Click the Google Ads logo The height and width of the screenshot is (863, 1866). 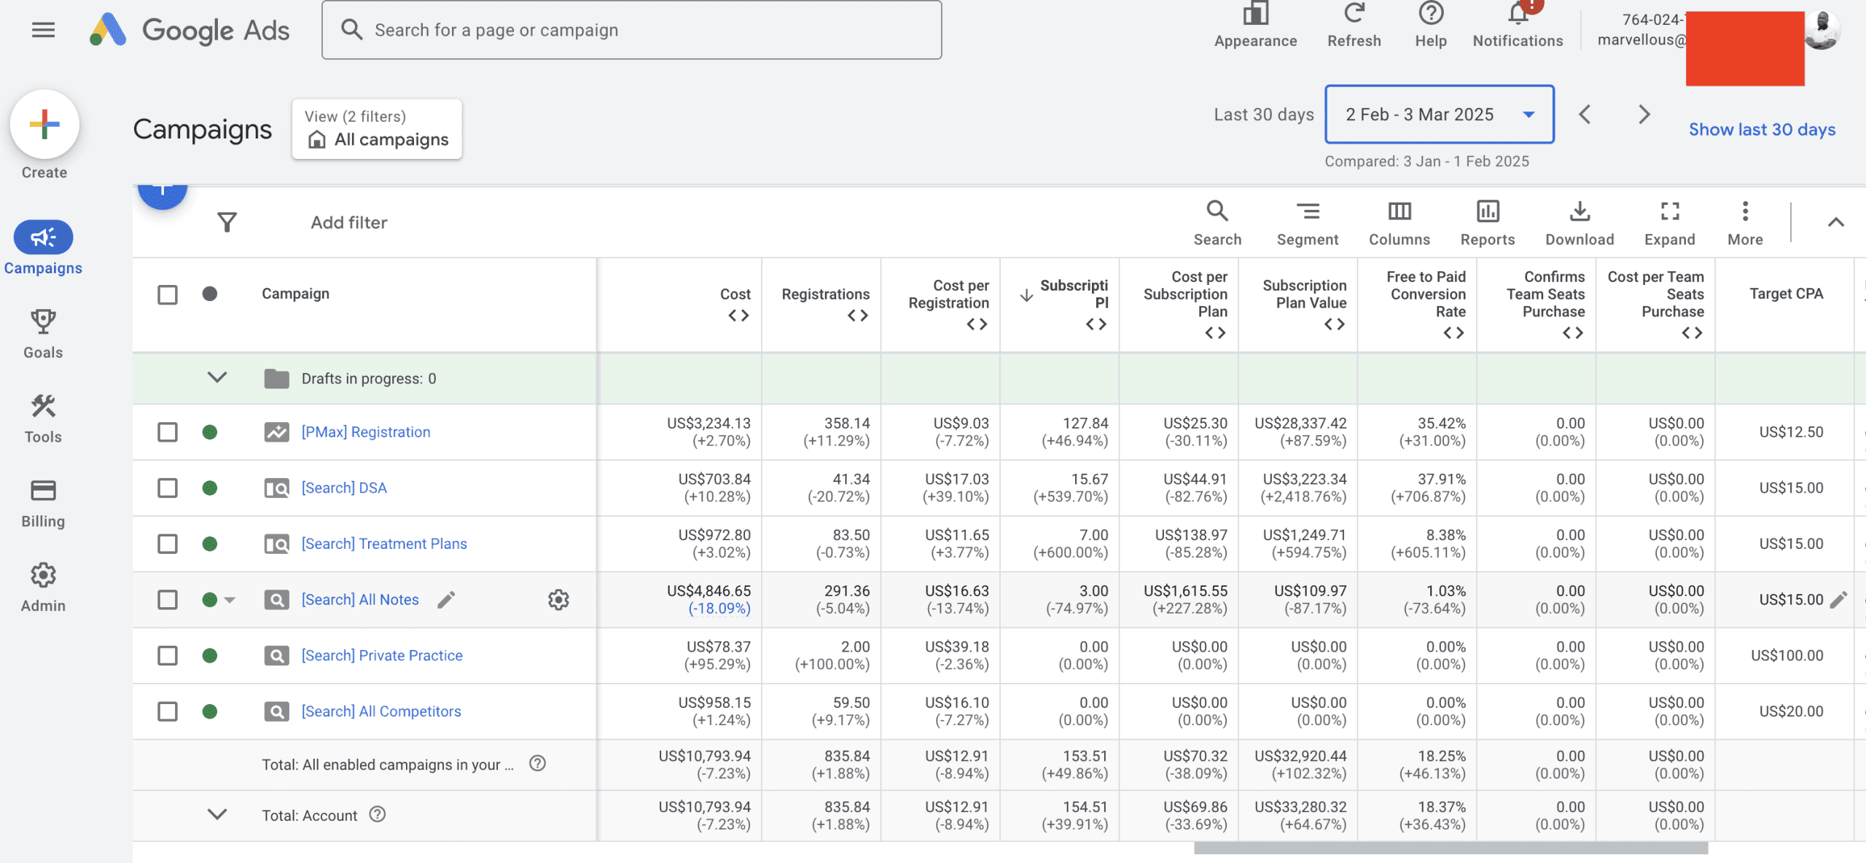190,30
